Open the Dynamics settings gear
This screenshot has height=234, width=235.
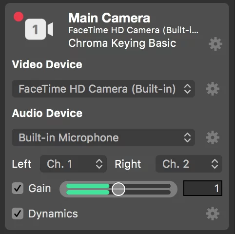click(213, 214)
